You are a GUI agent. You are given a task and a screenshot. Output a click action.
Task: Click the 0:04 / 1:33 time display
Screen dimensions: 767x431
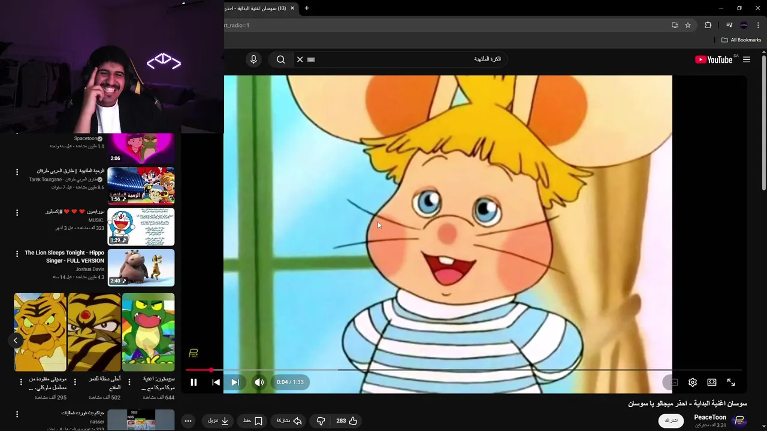tap(290, 382)
